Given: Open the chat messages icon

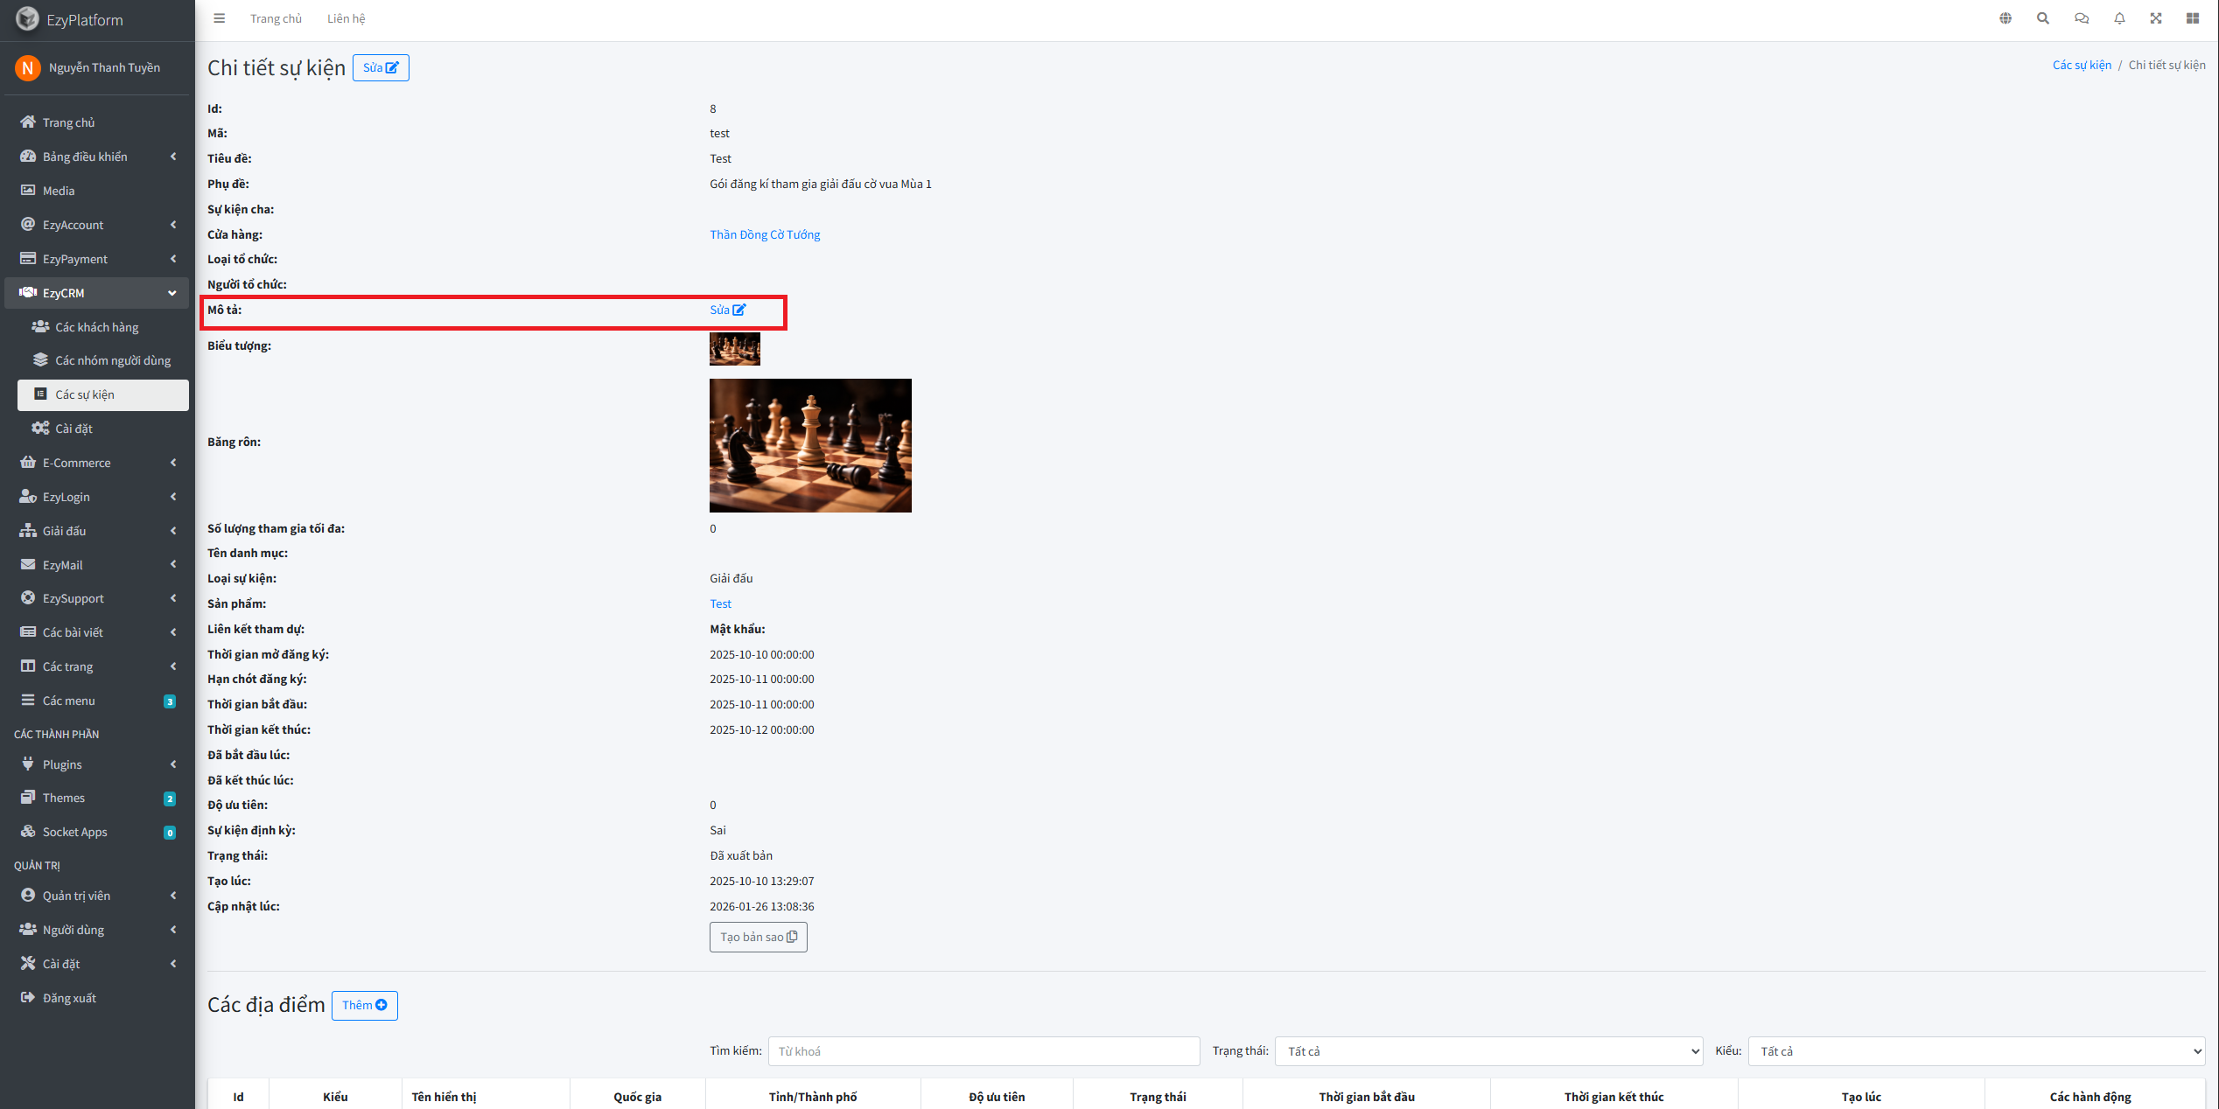Looking at the screenshot, I should pyautogui.click(x=2082, y=18).
